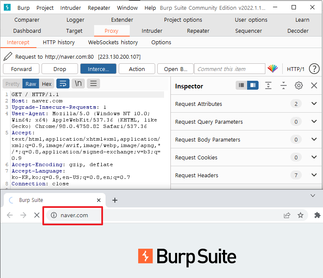The height and width of the screenshot is (278, 323).
Task: Toggle word wrap icon in message editor
Action: pos(63,84)
